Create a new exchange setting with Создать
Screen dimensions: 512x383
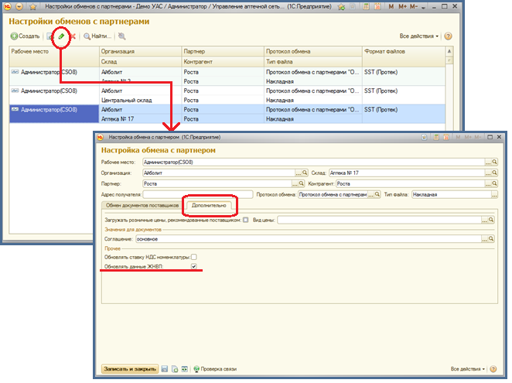26,36
